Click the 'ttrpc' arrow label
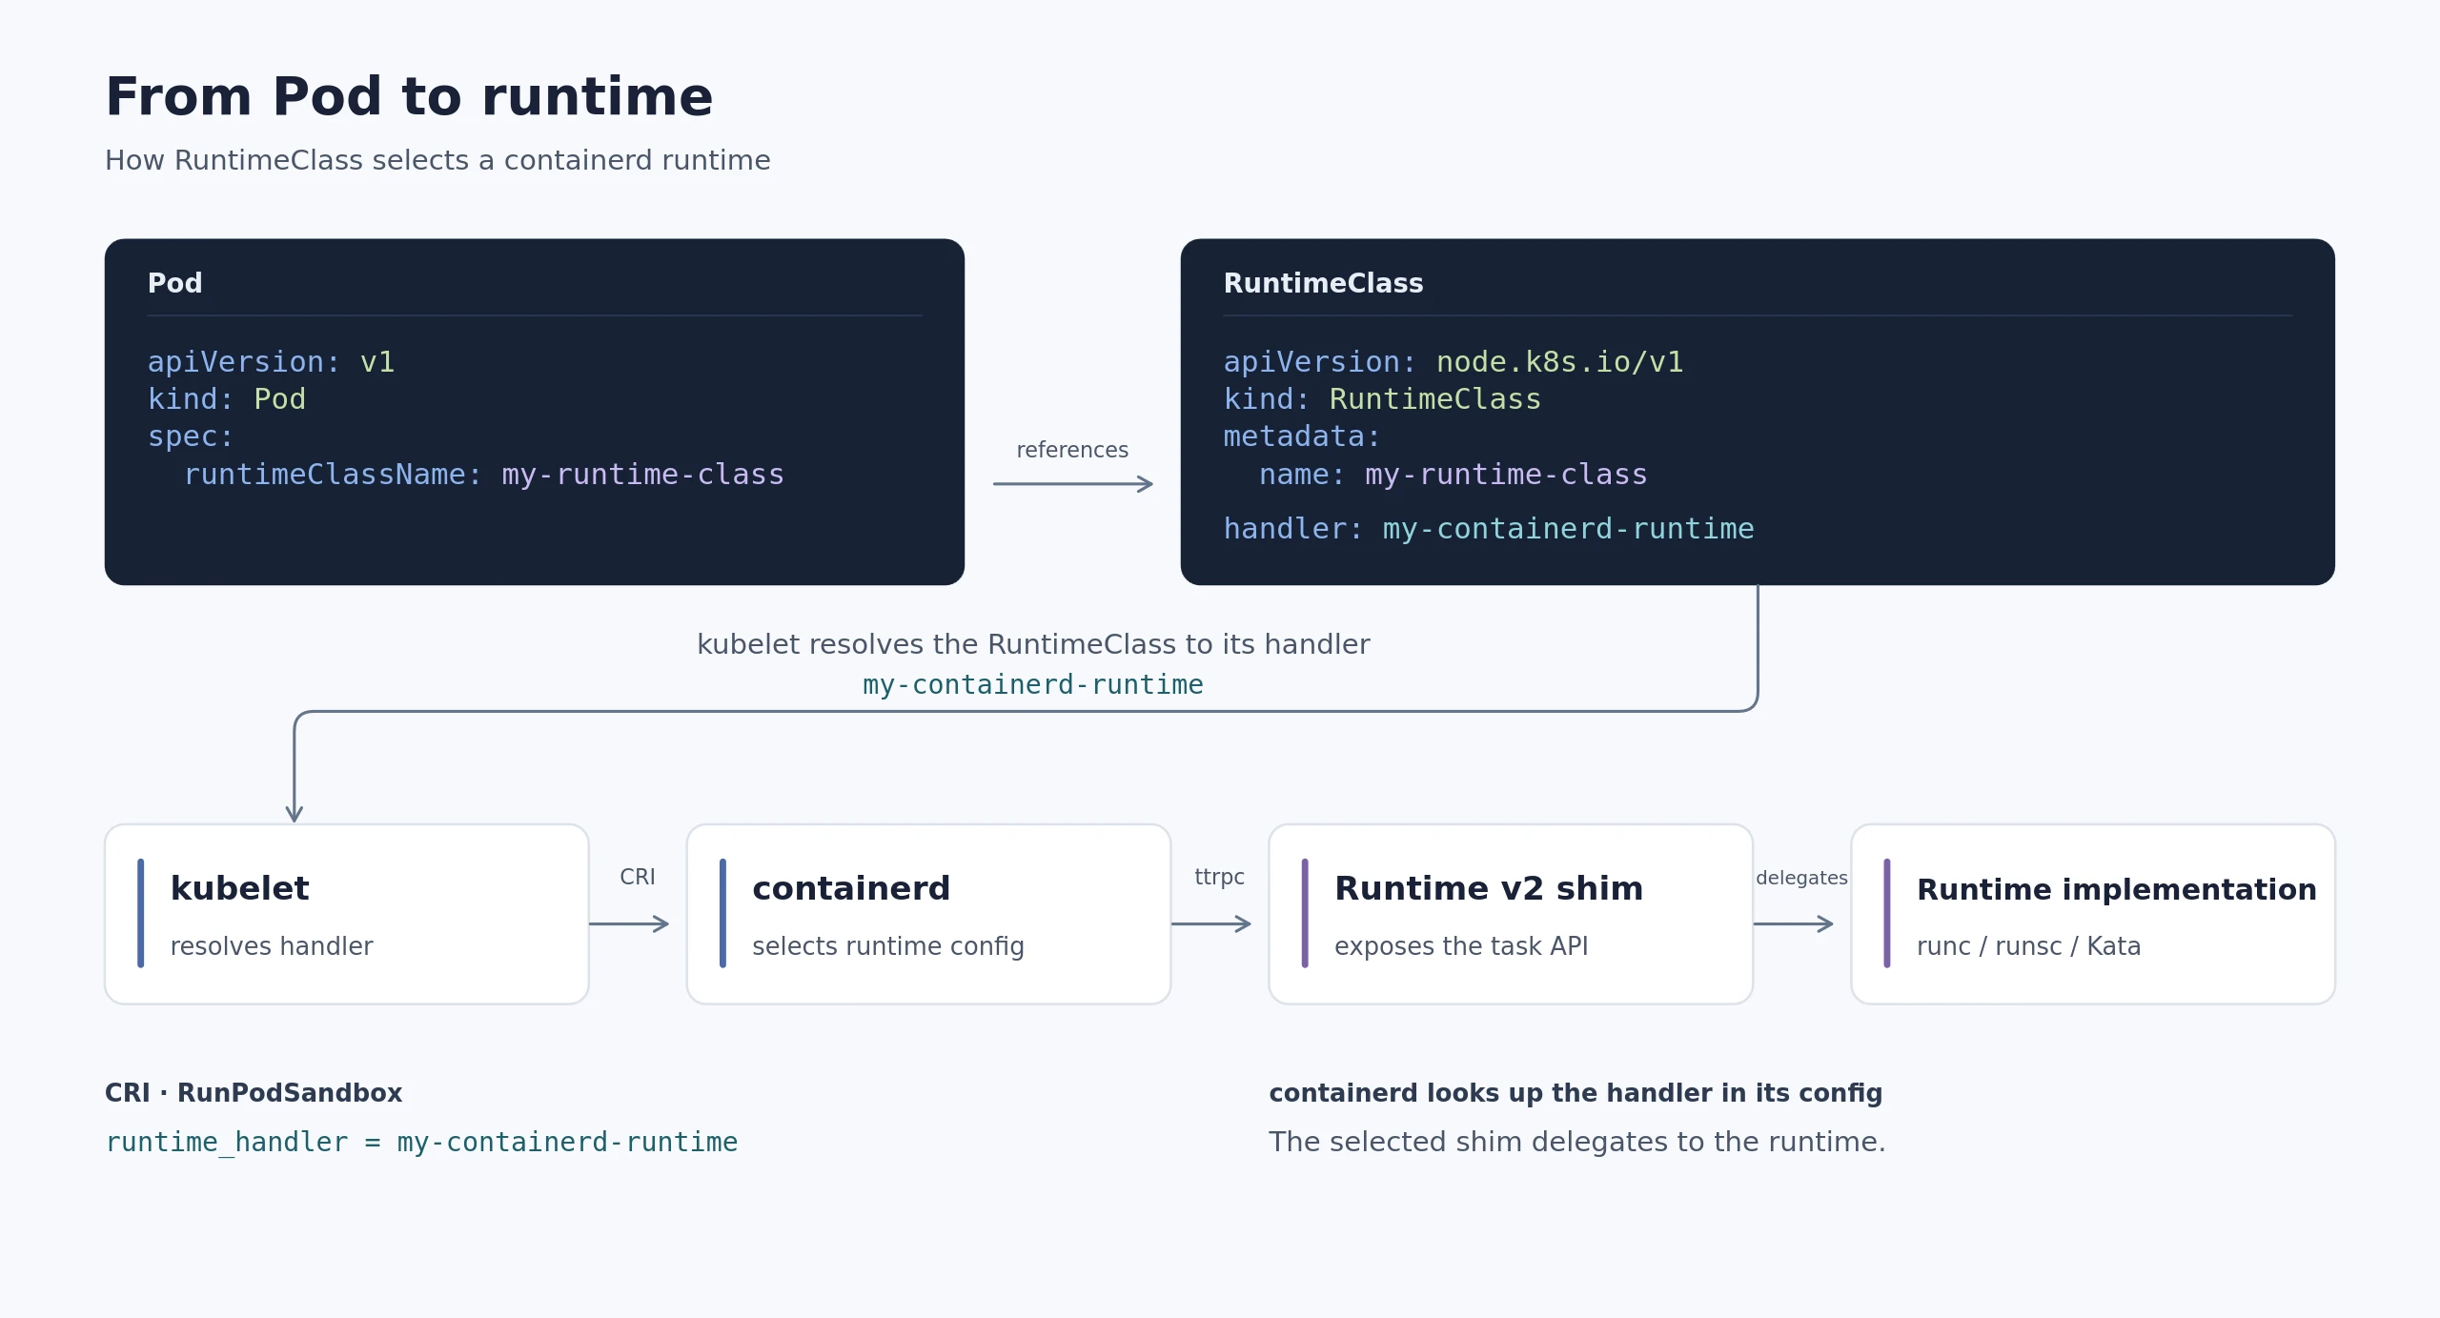 [x=1220, y=877]
